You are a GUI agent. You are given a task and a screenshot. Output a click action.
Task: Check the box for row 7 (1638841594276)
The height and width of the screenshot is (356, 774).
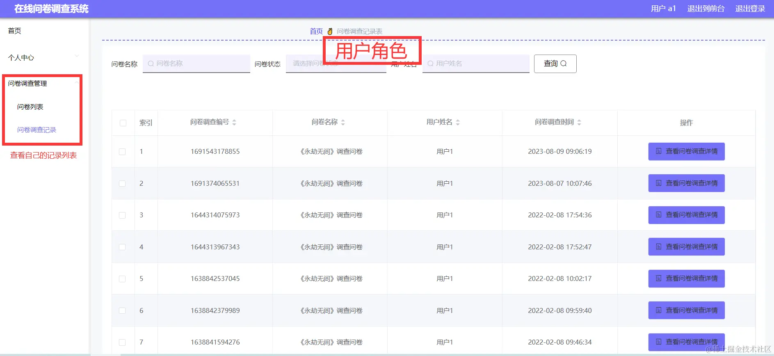pyautogui.click(x=122, y=342)
